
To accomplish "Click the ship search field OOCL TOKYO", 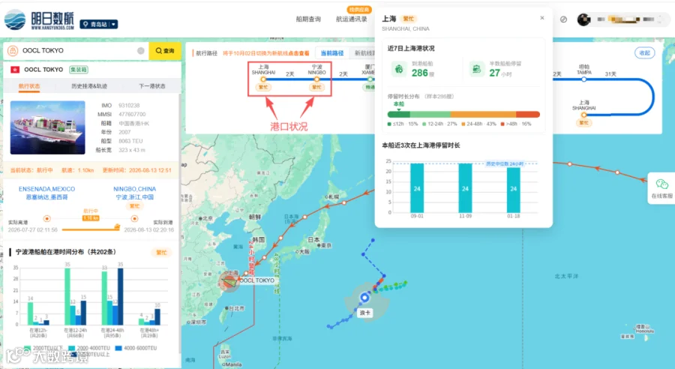I will point(77,50).
